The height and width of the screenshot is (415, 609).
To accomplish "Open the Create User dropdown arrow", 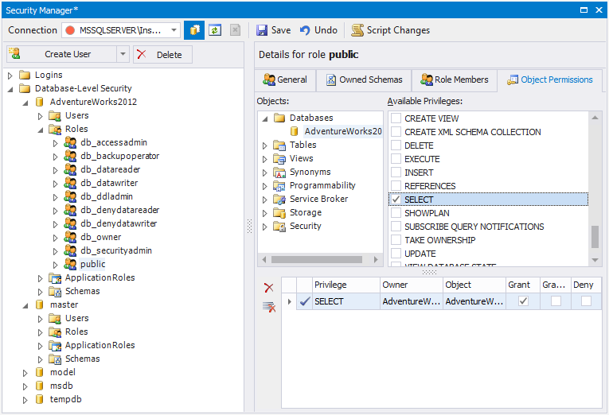I will point(123,54).
